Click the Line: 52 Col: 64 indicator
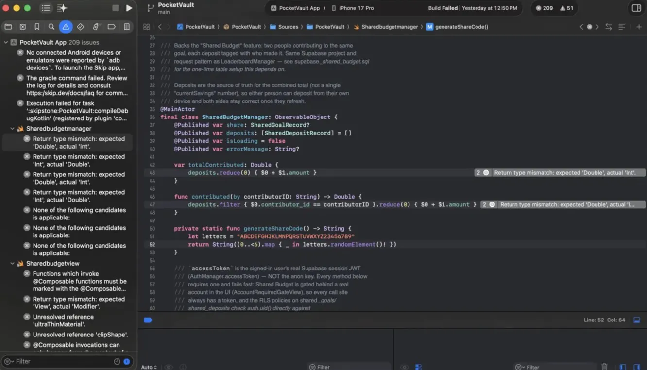Image resolution: width=647 pixels, height=370 pixels. [604, 320]
